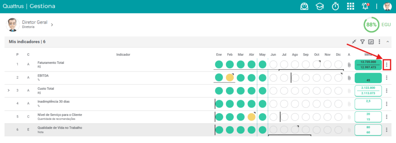The width and height of the screenshot is (396, 143).
Task: Click the collapse arrows icon in indicators header
Action: pos(354,42)
